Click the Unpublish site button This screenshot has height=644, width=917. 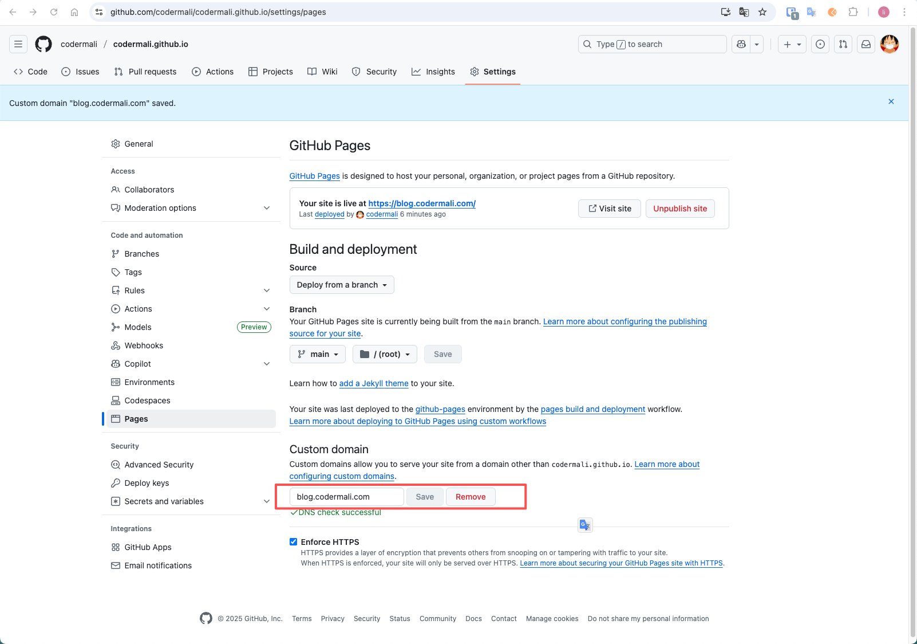pos(680,209)
